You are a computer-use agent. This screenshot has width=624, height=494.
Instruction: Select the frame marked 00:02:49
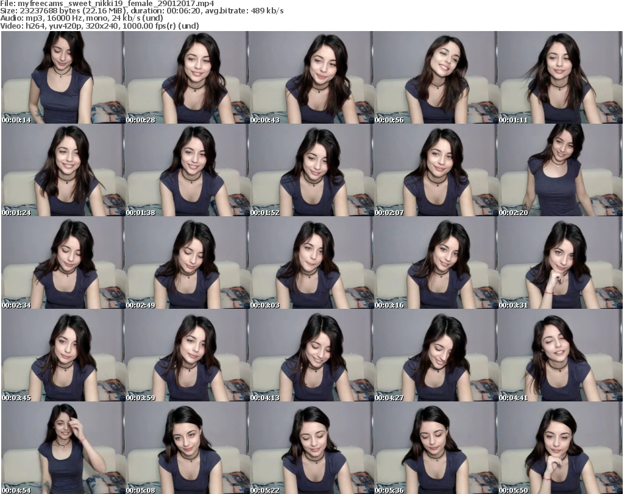coord(186,263)
